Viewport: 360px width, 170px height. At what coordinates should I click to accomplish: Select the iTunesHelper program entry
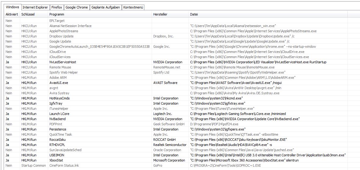59,109
